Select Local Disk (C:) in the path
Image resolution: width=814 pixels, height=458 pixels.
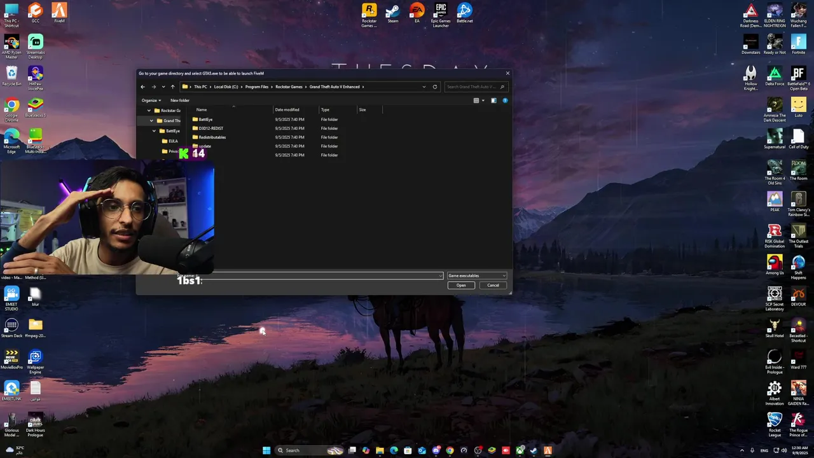(x=226, y=87)
